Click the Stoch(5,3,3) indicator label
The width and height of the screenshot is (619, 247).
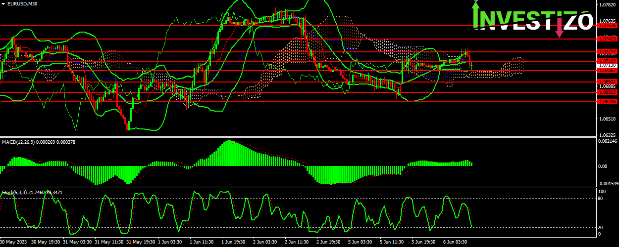(14, 192)
